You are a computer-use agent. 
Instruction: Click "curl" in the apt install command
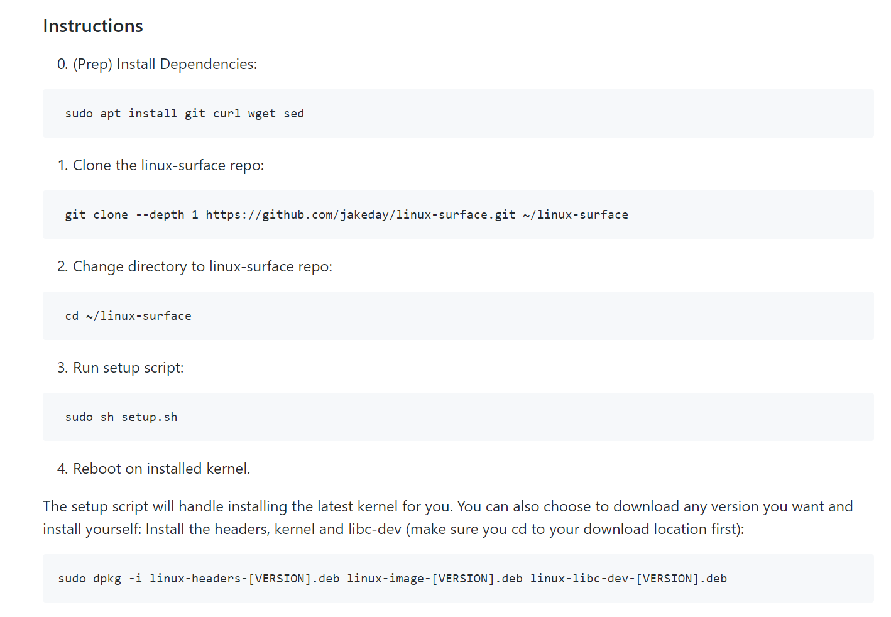[226, 114]
